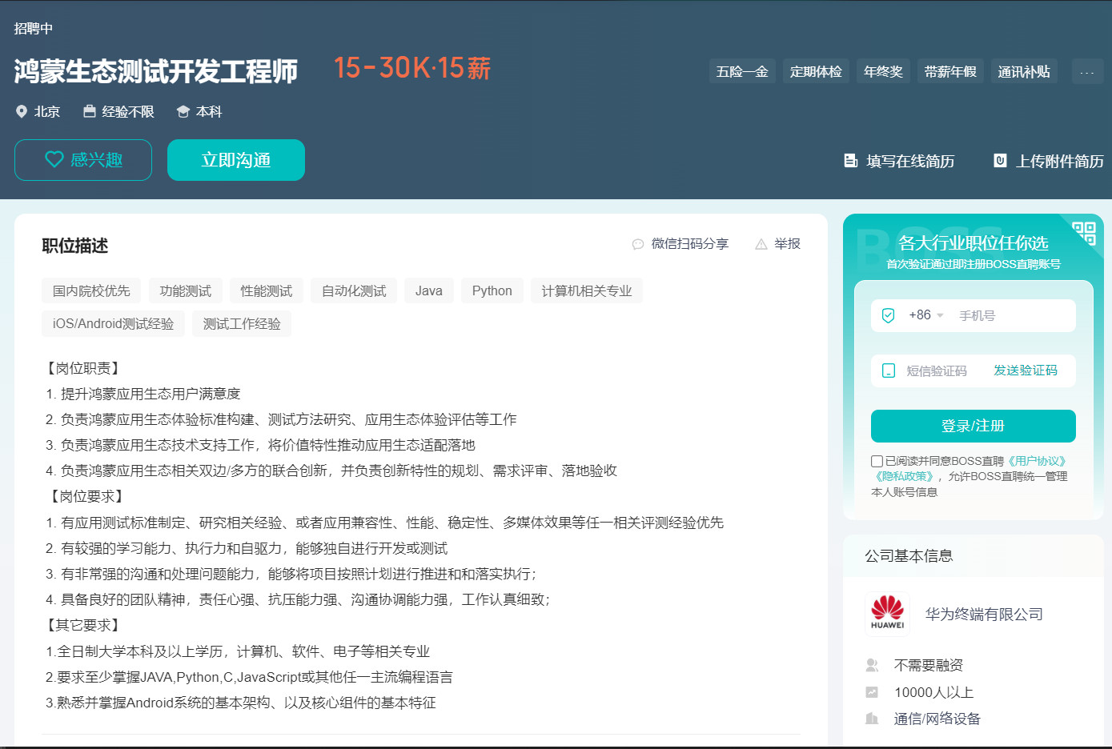Image resolution: width=1112 pixels, height=749 pixels.
Task: Click the iOS/Android测试经验 tag
Action: (113, 323)
